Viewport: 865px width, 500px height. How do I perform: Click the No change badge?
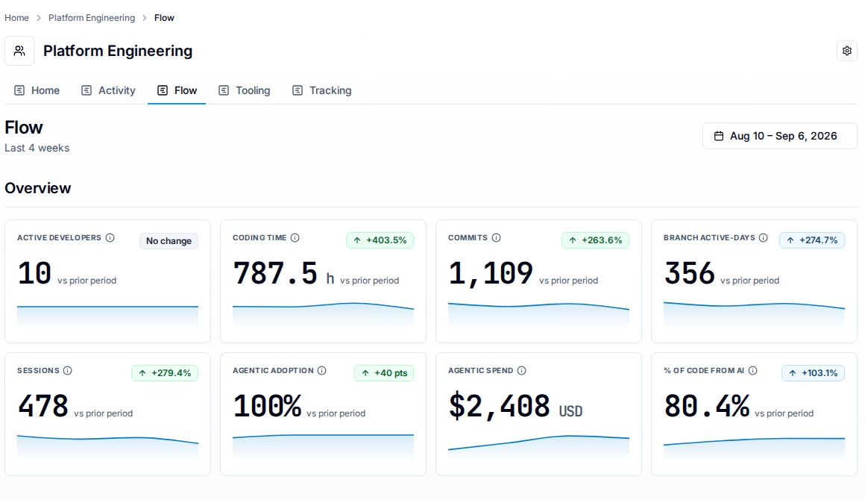coord(169,240)
